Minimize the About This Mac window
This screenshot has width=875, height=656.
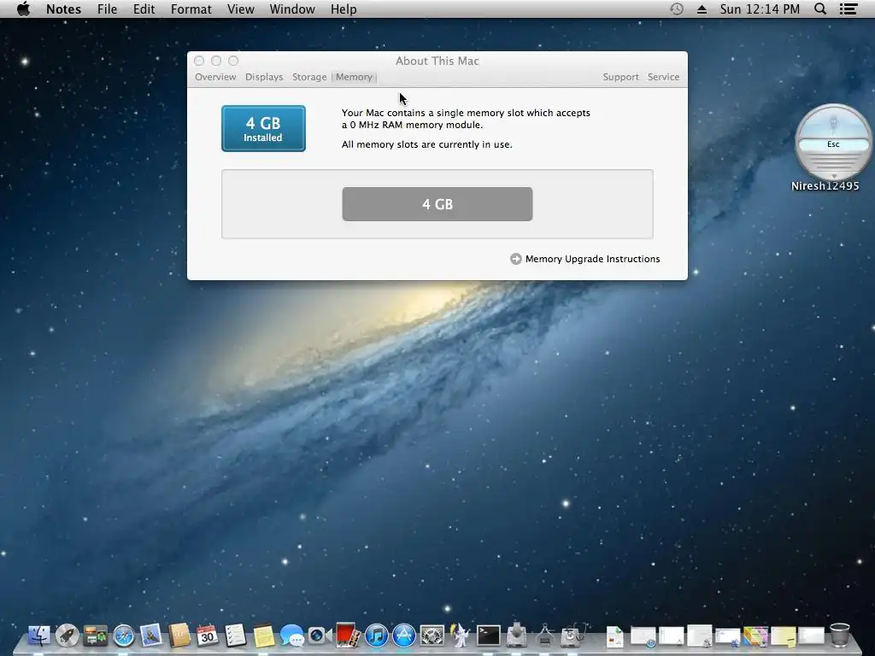pyautogui.click(x=216, y=61)
